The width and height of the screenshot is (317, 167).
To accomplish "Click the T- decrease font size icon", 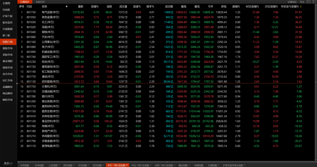I will click(314, 2).
